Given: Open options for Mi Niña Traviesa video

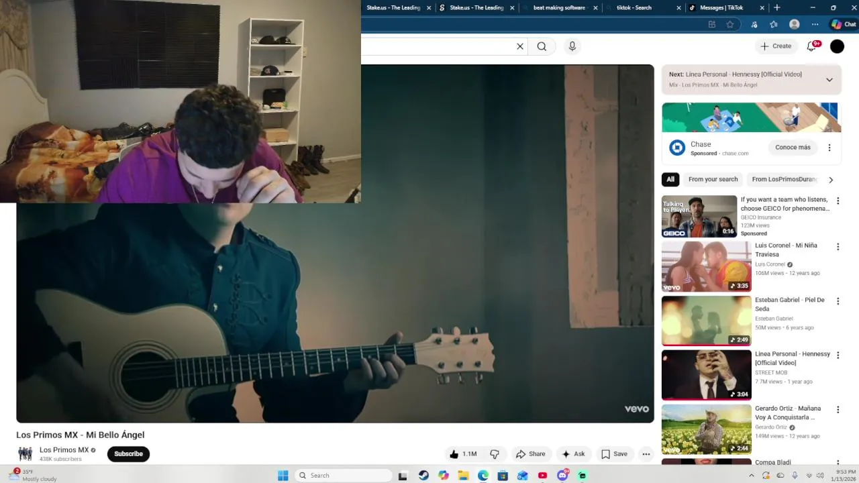Looking at the screenshot, I should (838, 247).
